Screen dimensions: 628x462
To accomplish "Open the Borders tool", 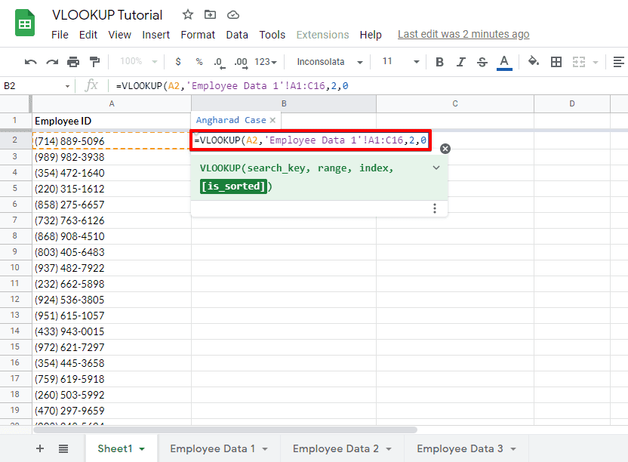I will [x=556, y=61].
